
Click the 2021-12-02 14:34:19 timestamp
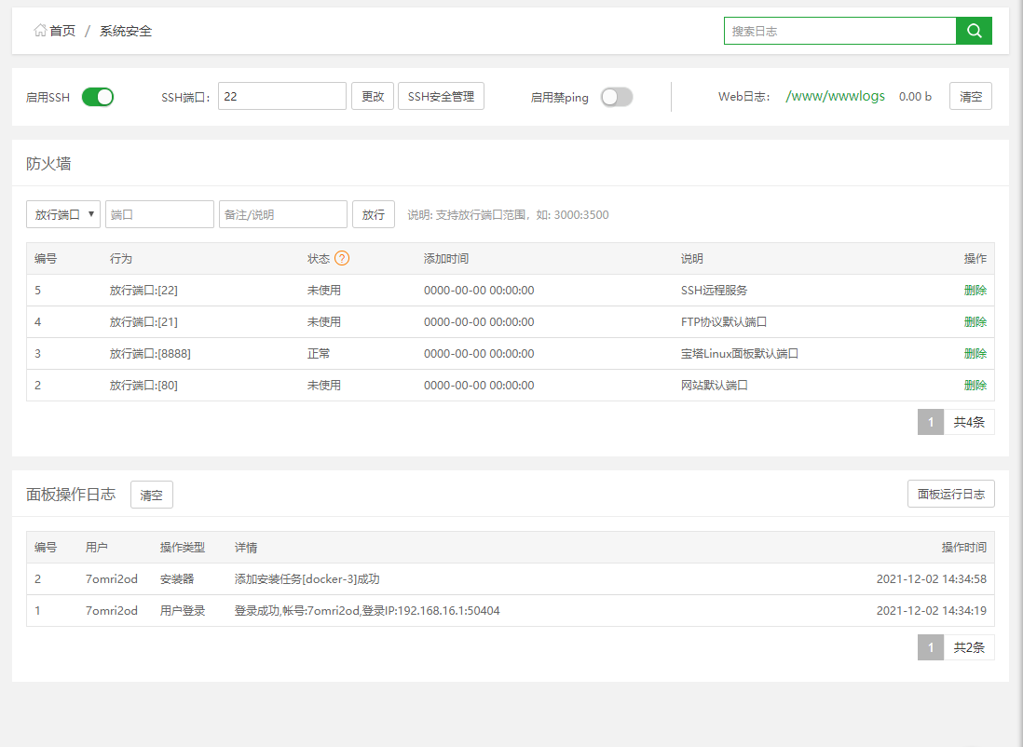tap(931, 611)
